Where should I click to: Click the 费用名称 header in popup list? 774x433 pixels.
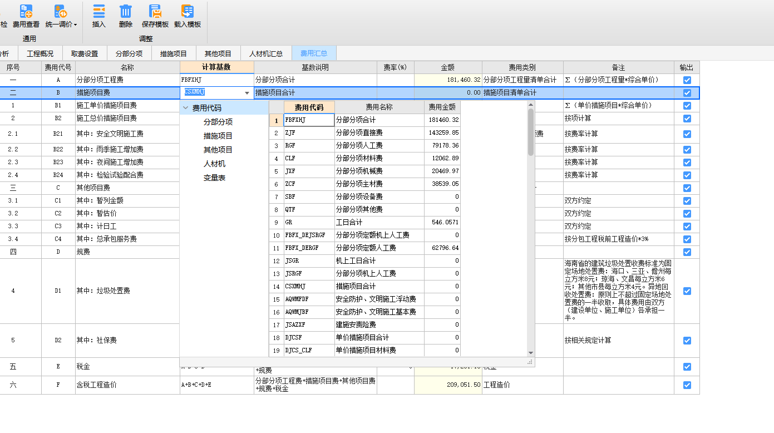[x=379, y=107]
